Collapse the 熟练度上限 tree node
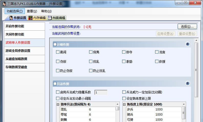Screen dimensions: 203x122 coord(124,104)
